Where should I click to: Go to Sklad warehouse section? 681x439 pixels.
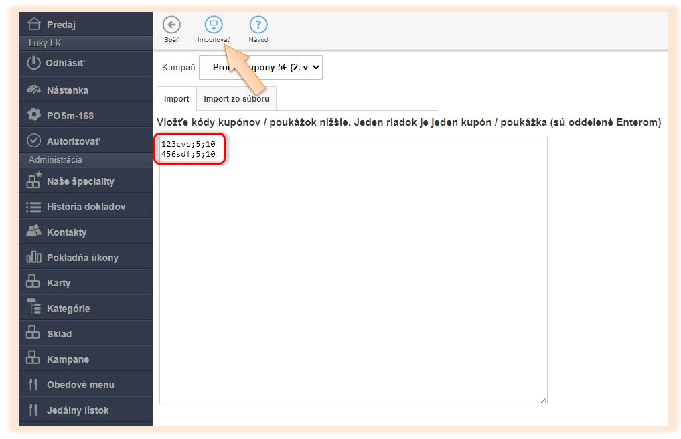(x=59, y=334)
